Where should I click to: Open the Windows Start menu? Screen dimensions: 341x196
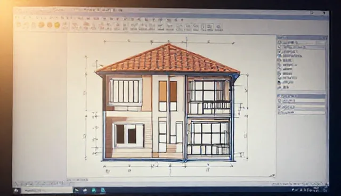click(x=17, y=191)
